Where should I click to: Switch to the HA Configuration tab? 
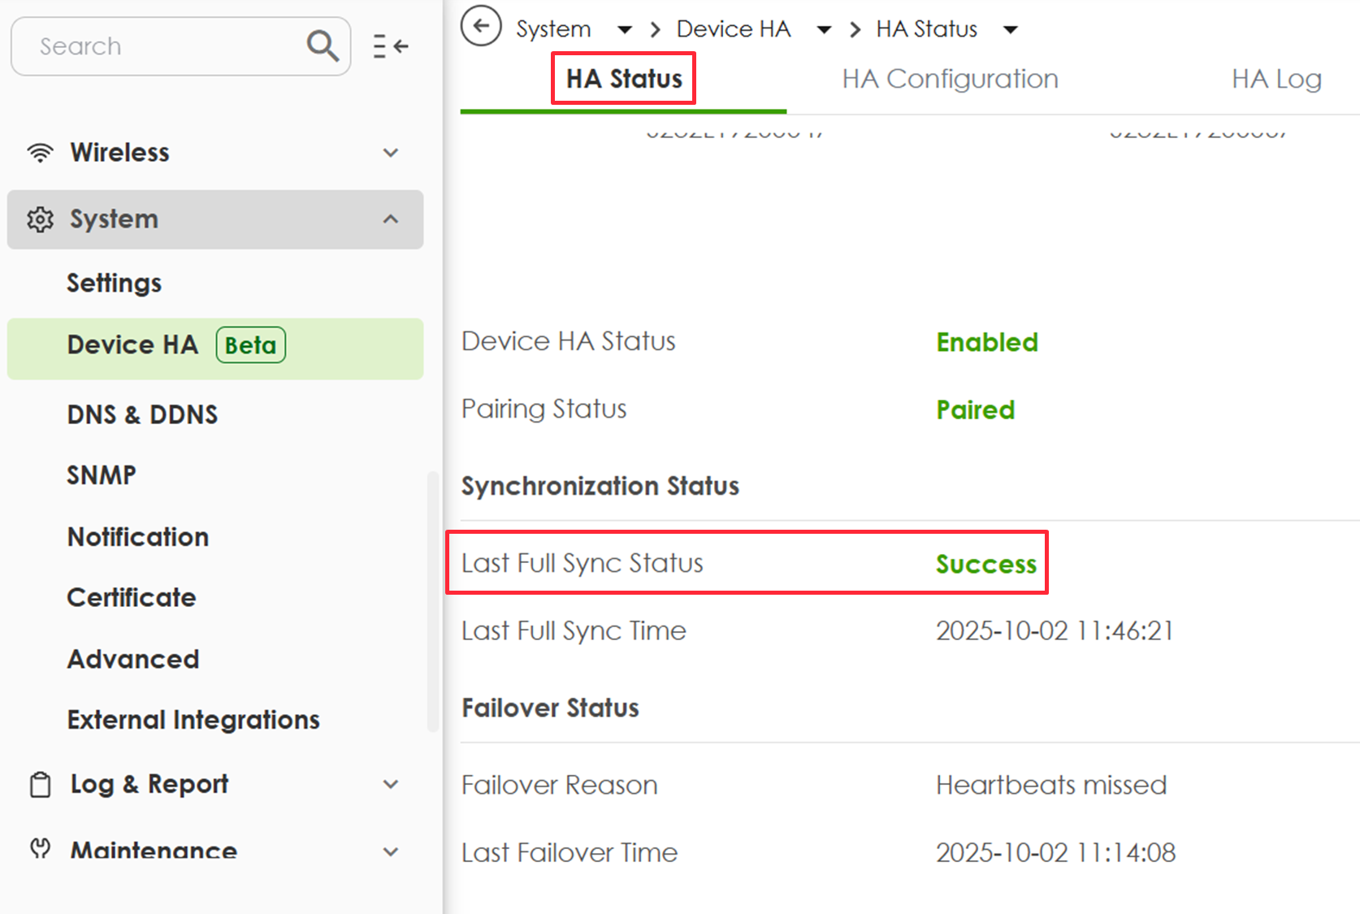coord(950,79)
